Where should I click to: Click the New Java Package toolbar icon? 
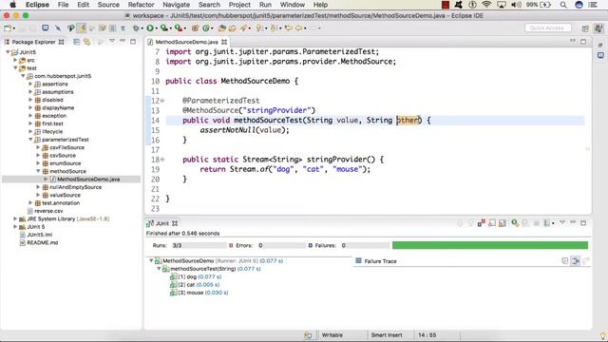click(195, 28)
